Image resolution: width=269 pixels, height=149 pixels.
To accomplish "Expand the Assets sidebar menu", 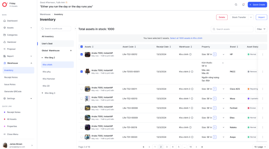I will 31,28.
